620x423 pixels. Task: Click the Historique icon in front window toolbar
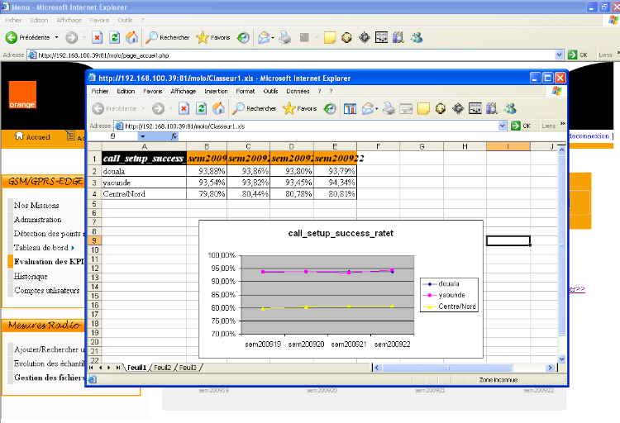330,108
